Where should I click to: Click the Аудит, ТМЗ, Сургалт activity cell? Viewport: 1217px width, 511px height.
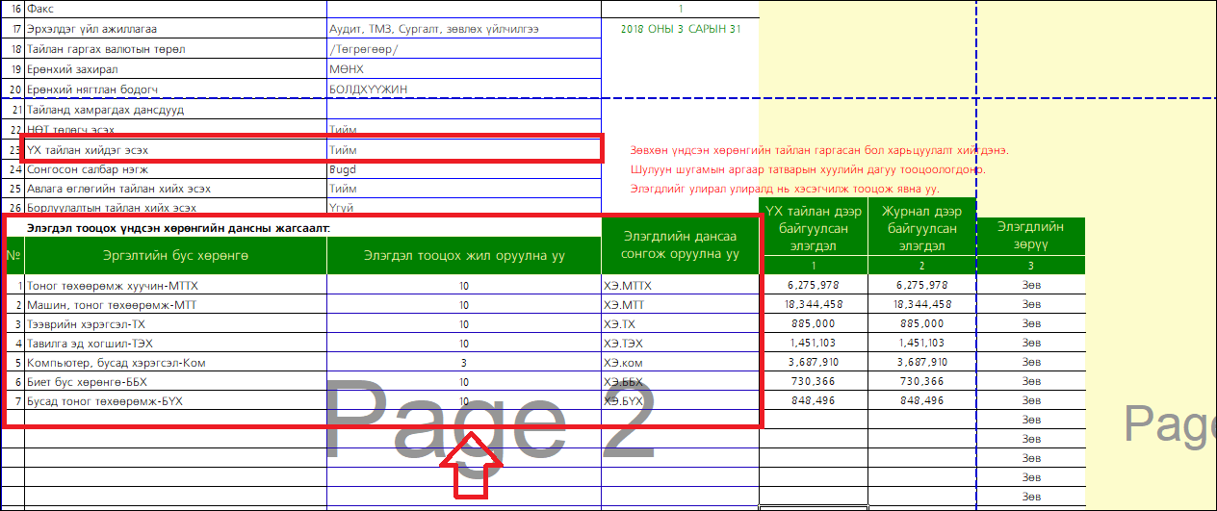[433, 29]
